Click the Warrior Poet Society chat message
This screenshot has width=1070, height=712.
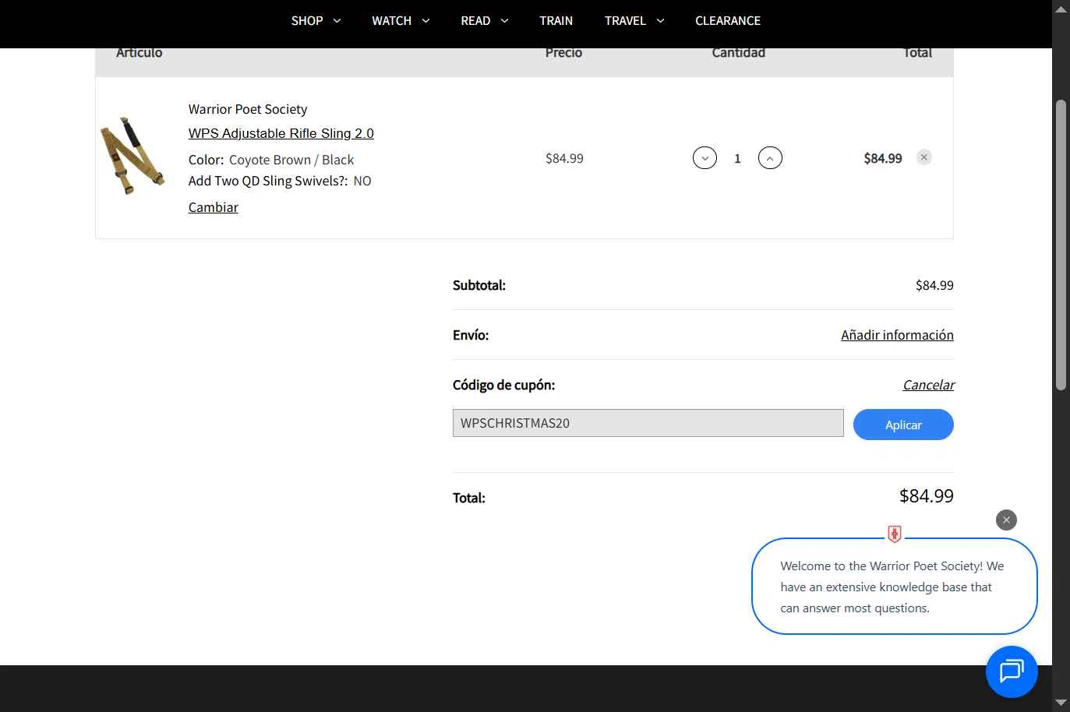pyautogui.click(x=894, y=587)
